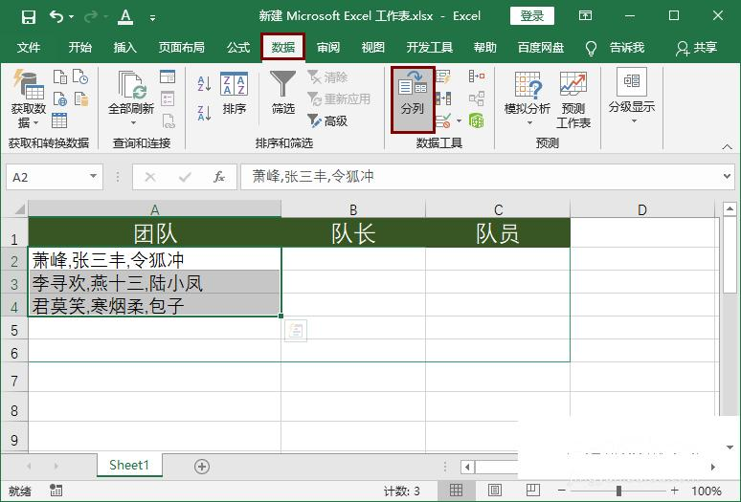The width and height of the screenshot is (741, 502).
Task: Click the 队长 header cell
Action: 353,232
